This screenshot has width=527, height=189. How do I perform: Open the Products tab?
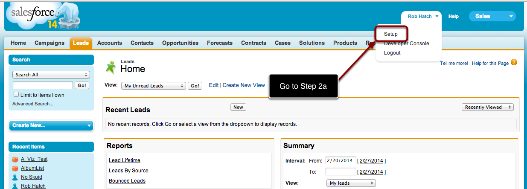pos(345,43)
